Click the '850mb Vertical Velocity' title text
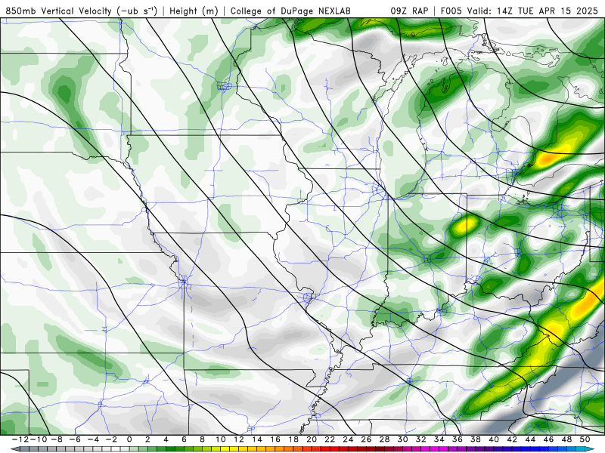Screen dimensions: 605x453 (x=60, y=11)
